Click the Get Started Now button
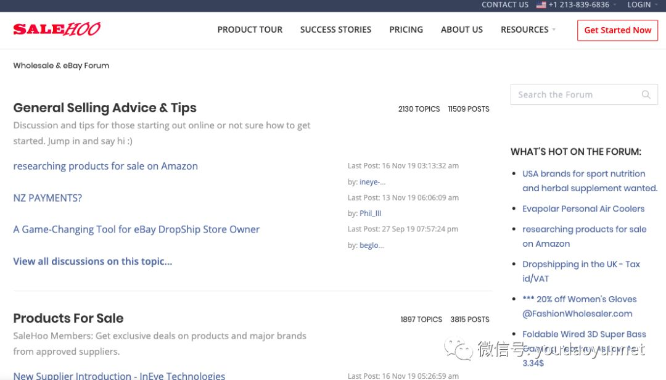Screen dimensions: 666x380 [617, 30]
